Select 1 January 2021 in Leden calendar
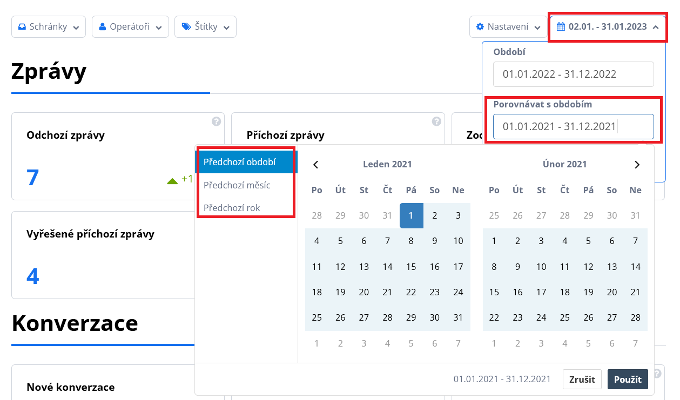This screenshot has height=400, width=680. tap(411, 215)
